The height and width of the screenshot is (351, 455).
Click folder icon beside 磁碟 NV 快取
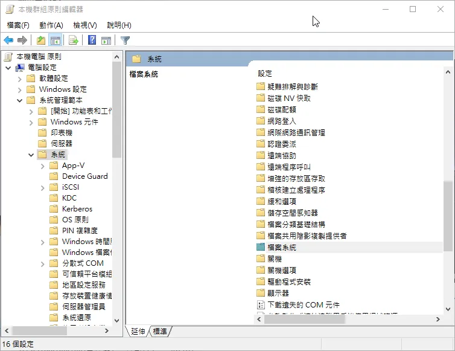(x=261, y=98)
